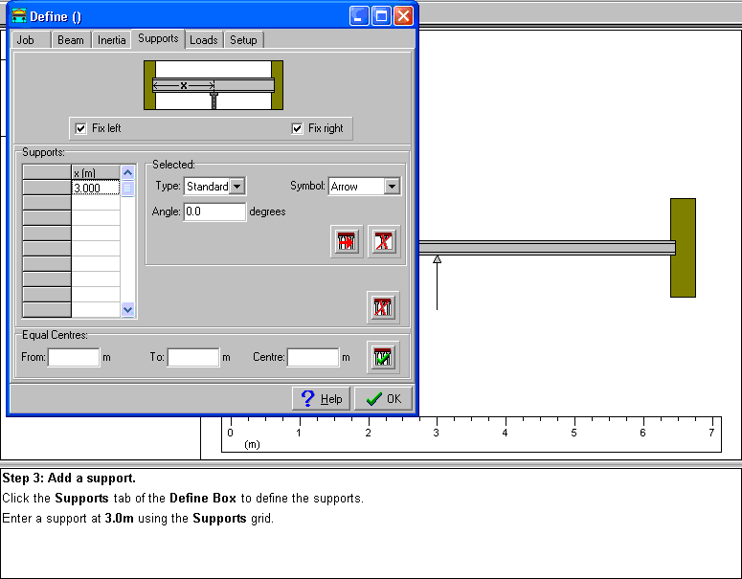Select the Beam tab
742x579 pixels.
point(70,40)
